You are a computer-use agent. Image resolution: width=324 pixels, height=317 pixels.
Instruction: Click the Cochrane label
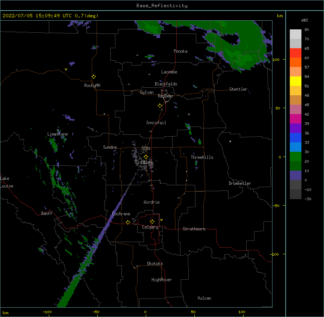point(121,214)
